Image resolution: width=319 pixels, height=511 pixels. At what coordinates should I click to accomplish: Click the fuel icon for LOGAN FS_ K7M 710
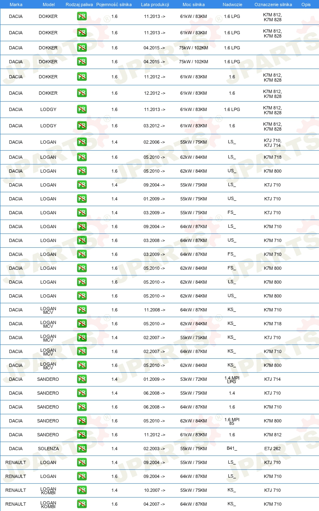point(82,254)
